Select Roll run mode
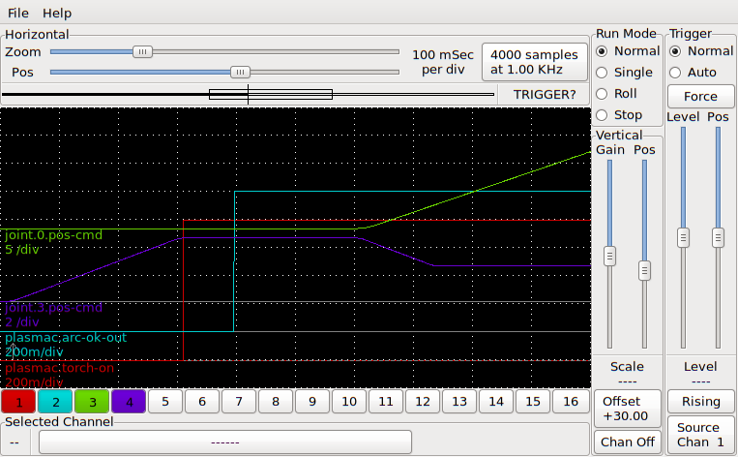Viewport: 738px width, 457px height. click(x=616, y=93)
